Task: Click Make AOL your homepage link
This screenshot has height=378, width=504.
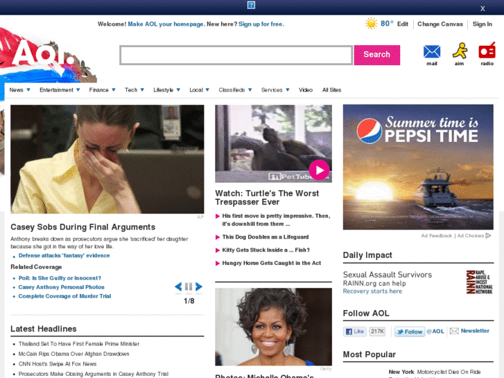Action: coord(166,24)
